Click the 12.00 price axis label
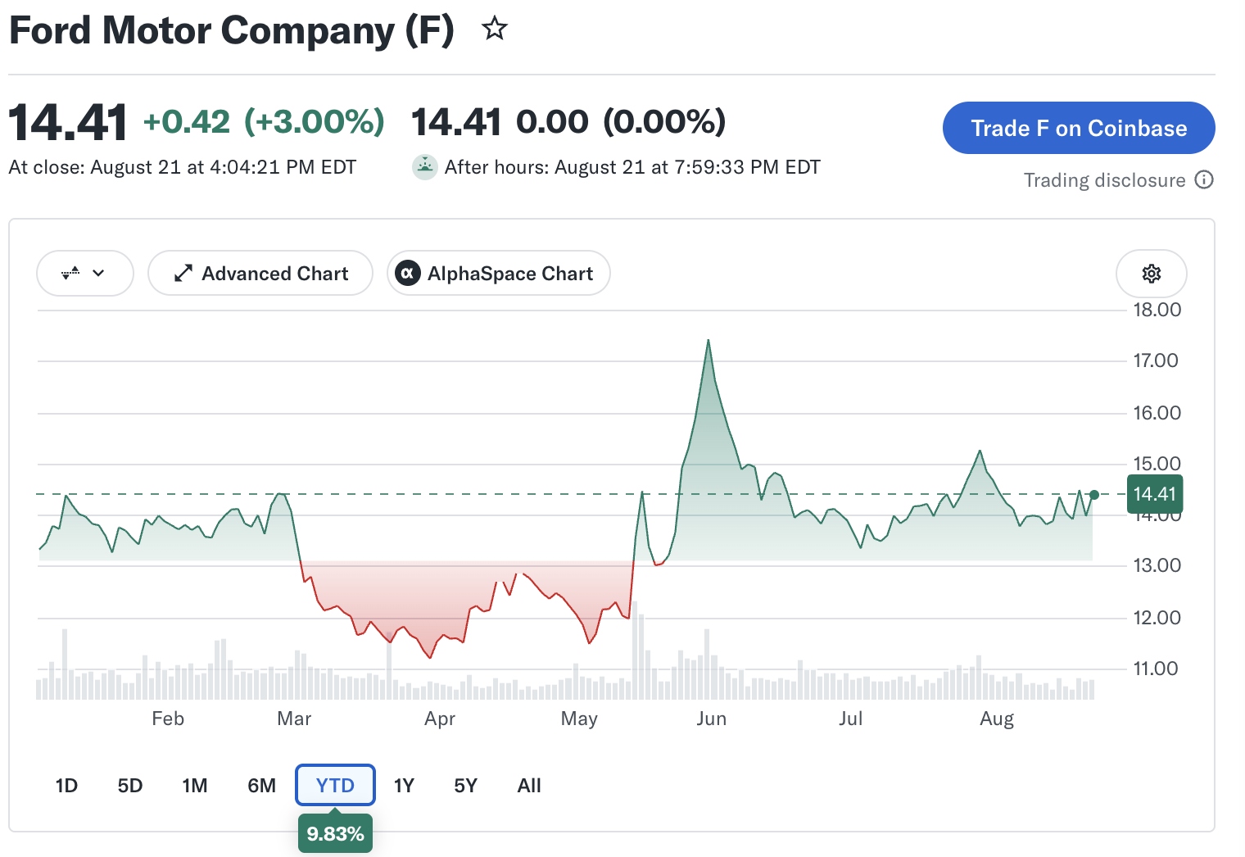This screenshot has height=857, width=1245. coord(1157,618)
